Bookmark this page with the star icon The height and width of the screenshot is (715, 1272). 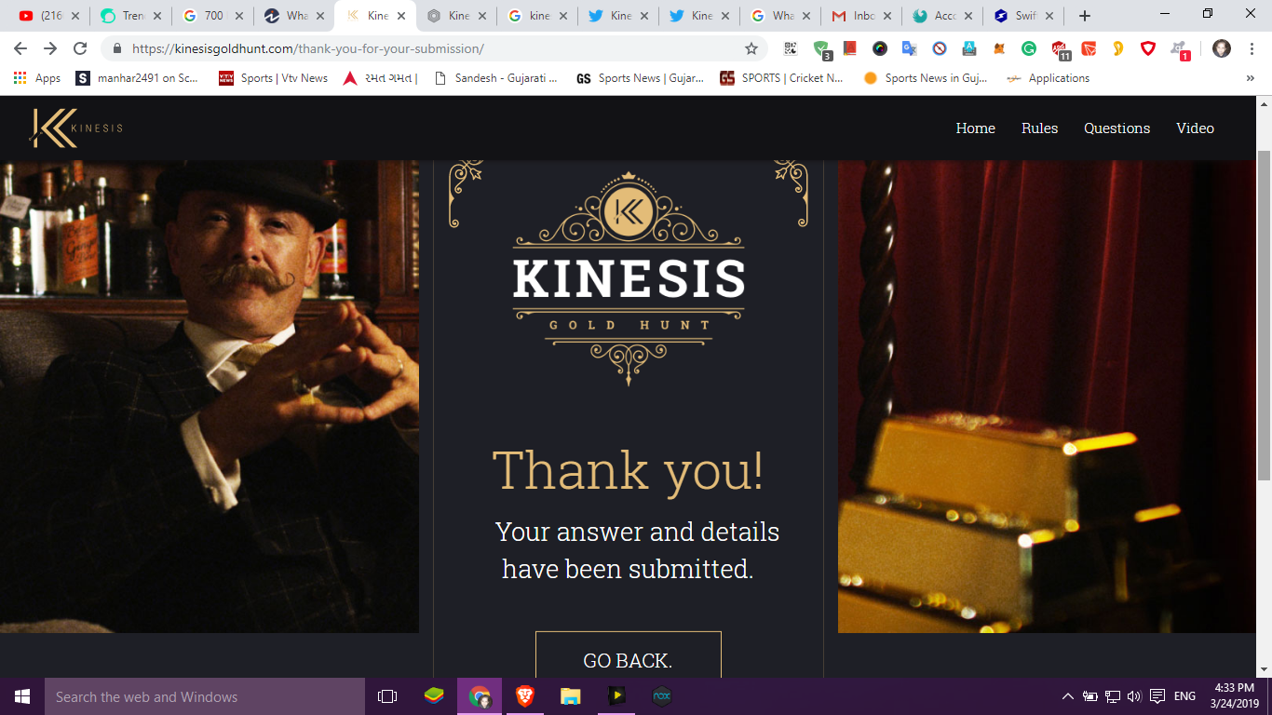point(751,48)
